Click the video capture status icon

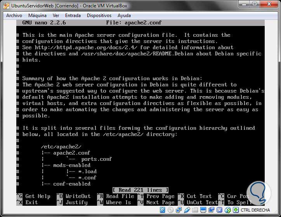(211, 210)
